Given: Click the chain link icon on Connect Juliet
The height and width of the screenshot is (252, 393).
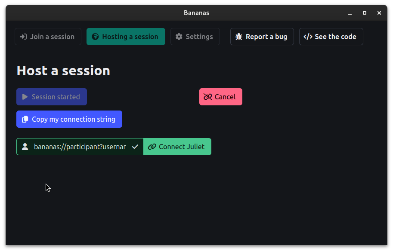Looking at the screenshot, I should click(152, 147).
